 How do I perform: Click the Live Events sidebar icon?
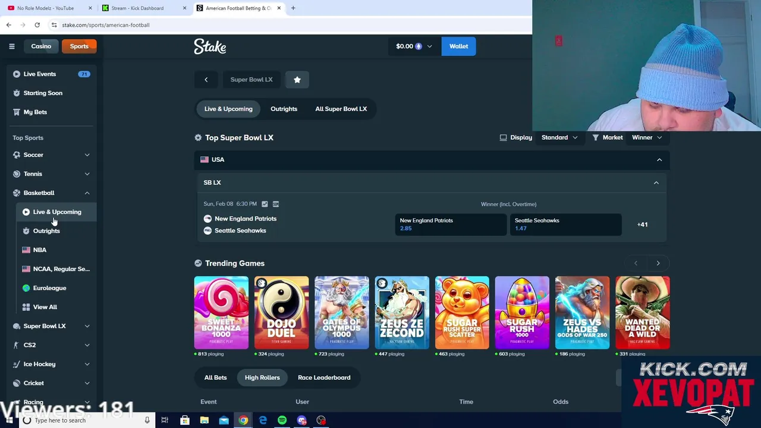click(17, 74)
